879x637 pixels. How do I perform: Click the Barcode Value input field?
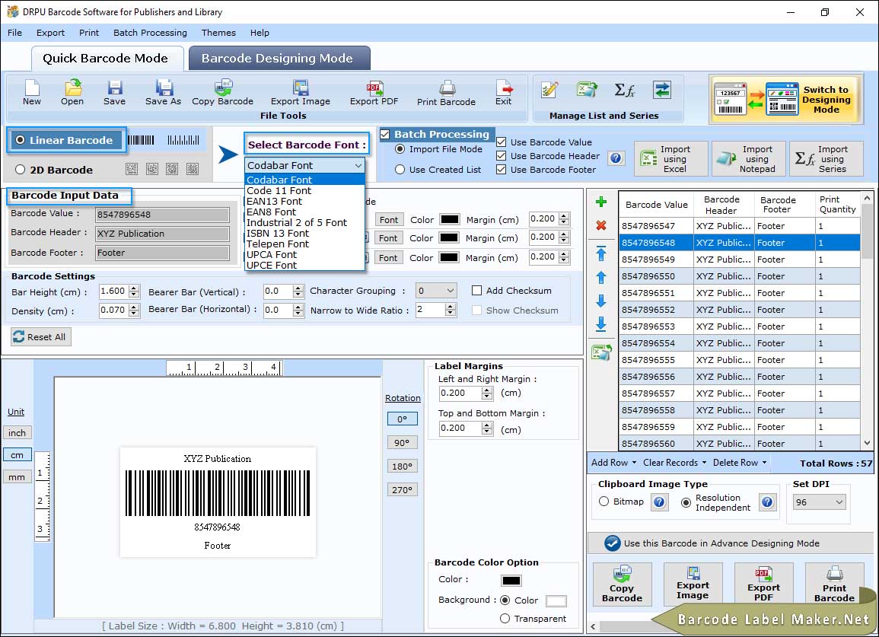pos(163,215)
